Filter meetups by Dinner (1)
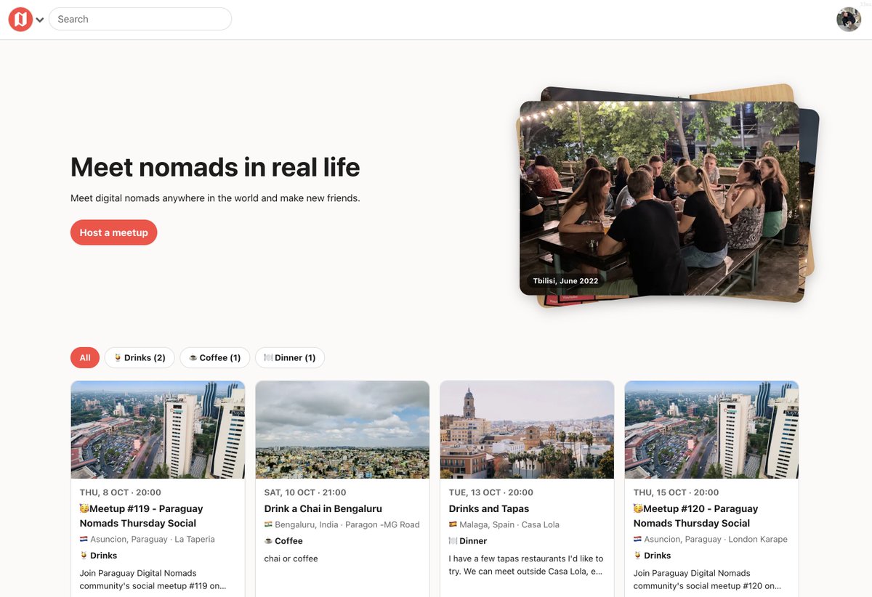Image resolution: width=872 pixels, height=597 pixels. point(290,357)
